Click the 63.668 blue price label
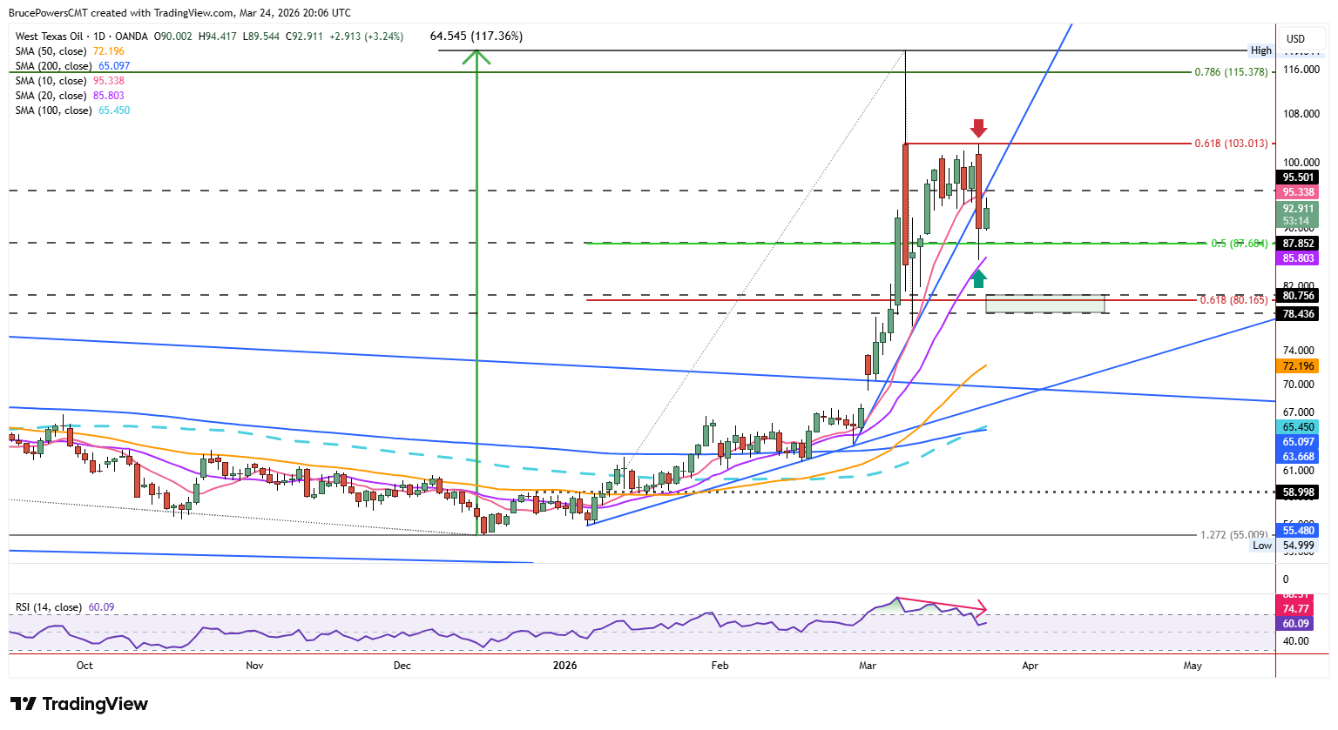Image resolution: width=1338 pixels, height=730 pixels. pos(1298,457)
